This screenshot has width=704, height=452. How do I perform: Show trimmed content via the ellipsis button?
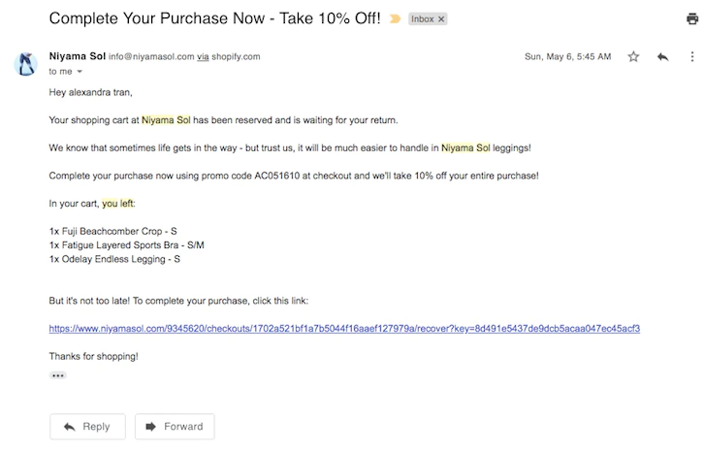pyautogui.click(x=57, y=374)
